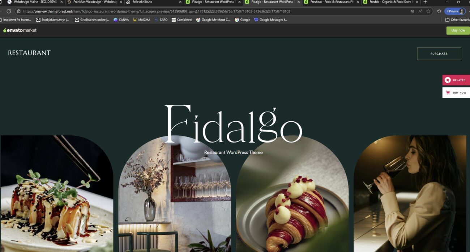Open the Read aloud icon
470x252 pixels.
(420, 11)
